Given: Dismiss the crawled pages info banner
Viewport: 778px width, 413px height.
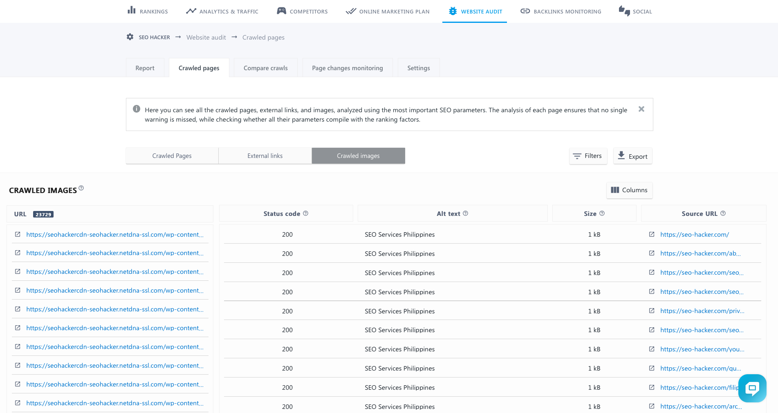Looking at the screenshot, I should click(x=641, y=109).
